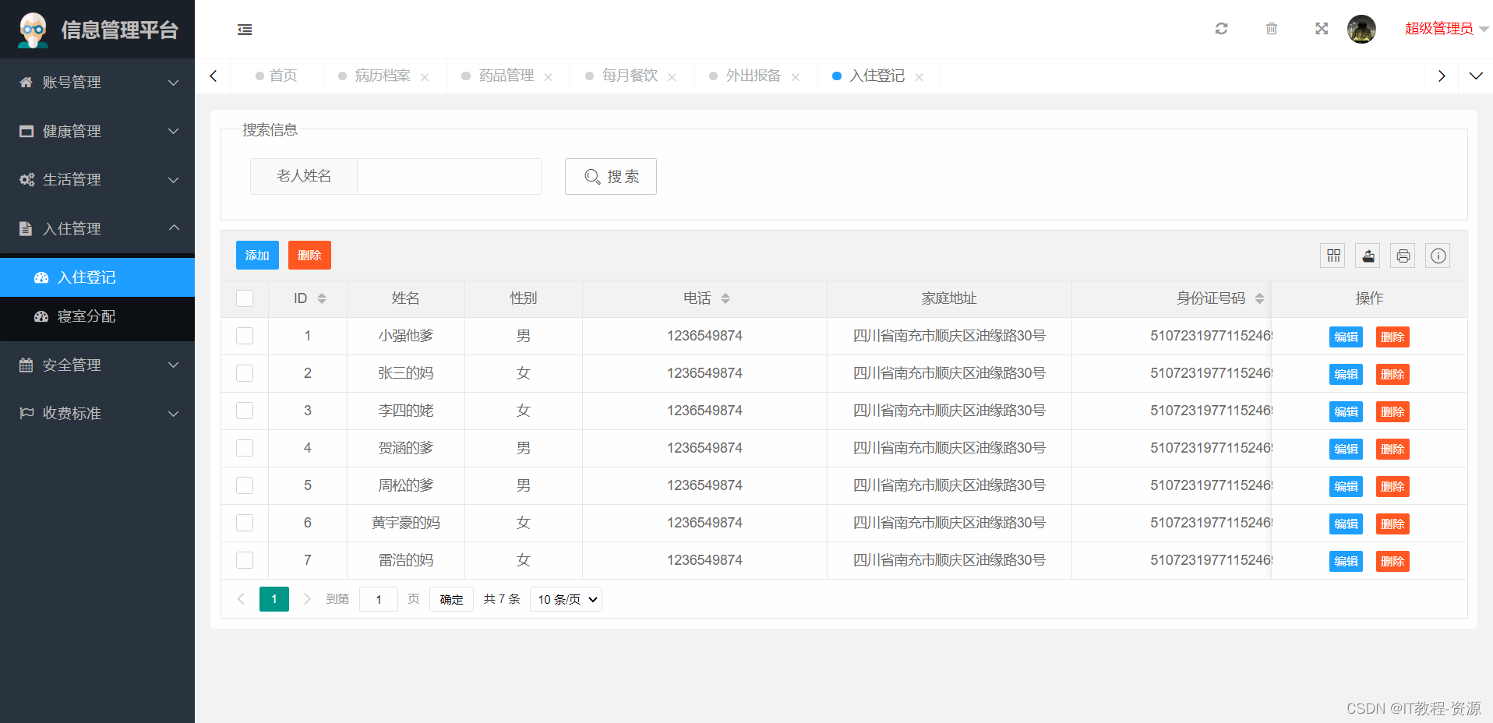Edit the record for 小强他爹
Image resolution: width=1493 pixels, height=723 pixels.
pyautogui.click(x=1346, y=337)
